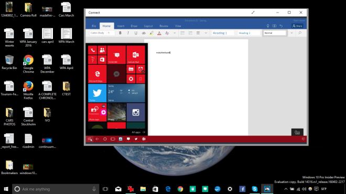Image resolution: width=346 pixels, height=194 pixels.
Task: Open the Twitter tile
Action: click(98, 93)
